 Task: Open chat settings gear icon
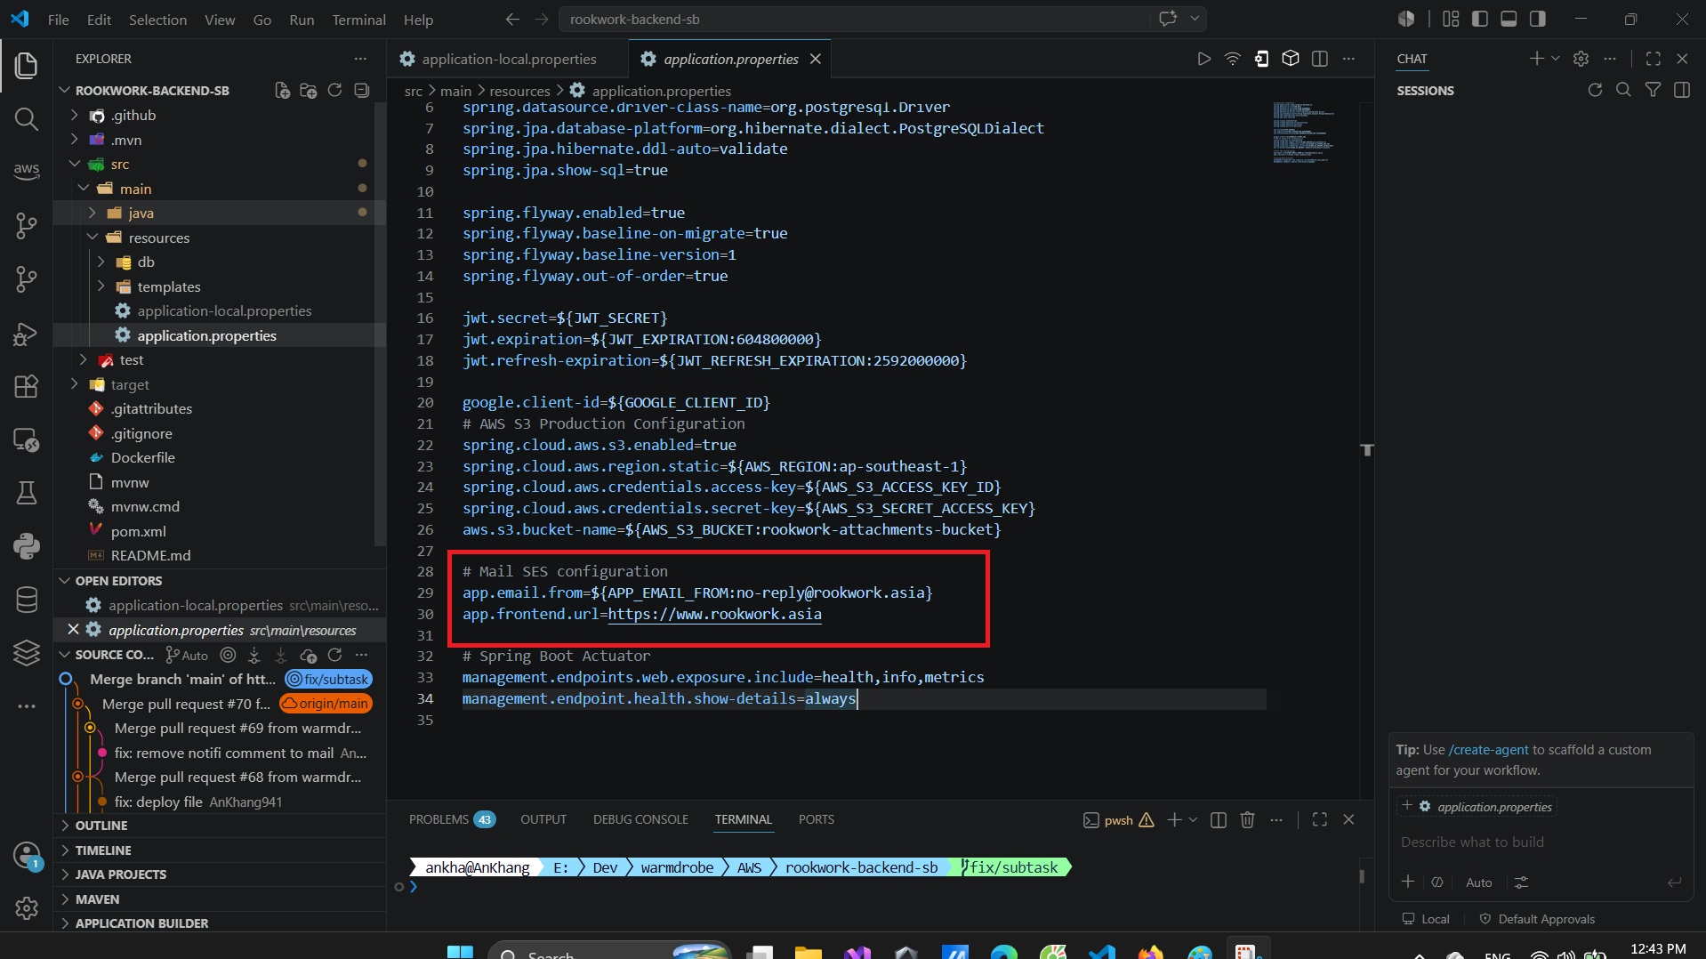pos(1581,59)
